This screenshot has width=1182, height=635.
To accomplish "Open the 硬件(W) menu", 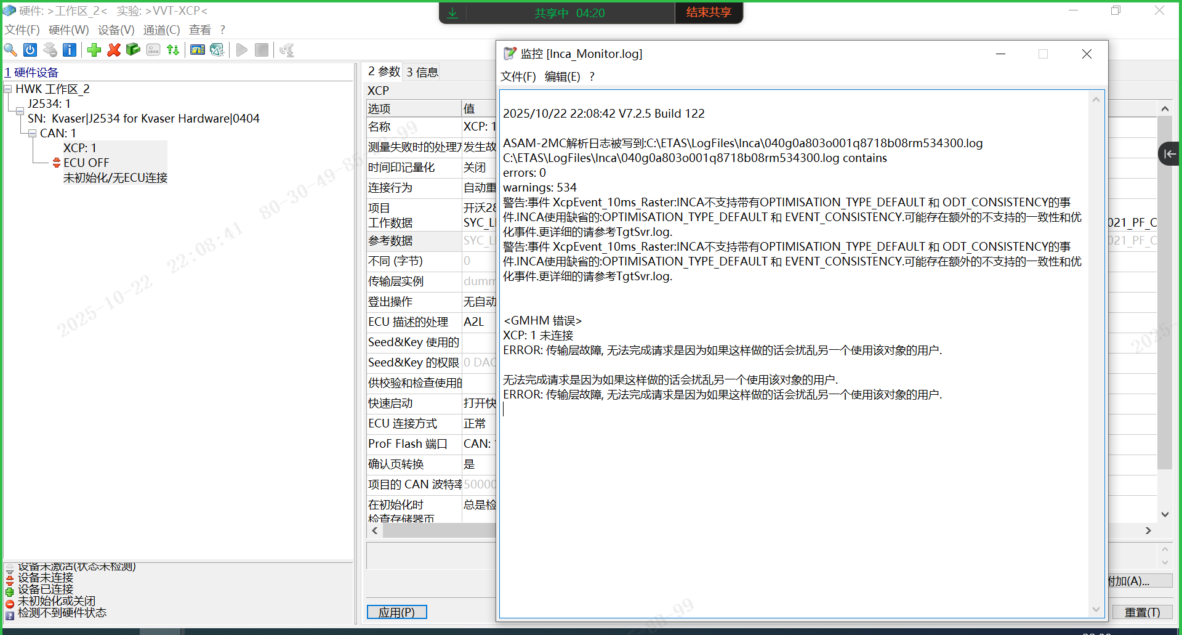I will pos(69,30).
